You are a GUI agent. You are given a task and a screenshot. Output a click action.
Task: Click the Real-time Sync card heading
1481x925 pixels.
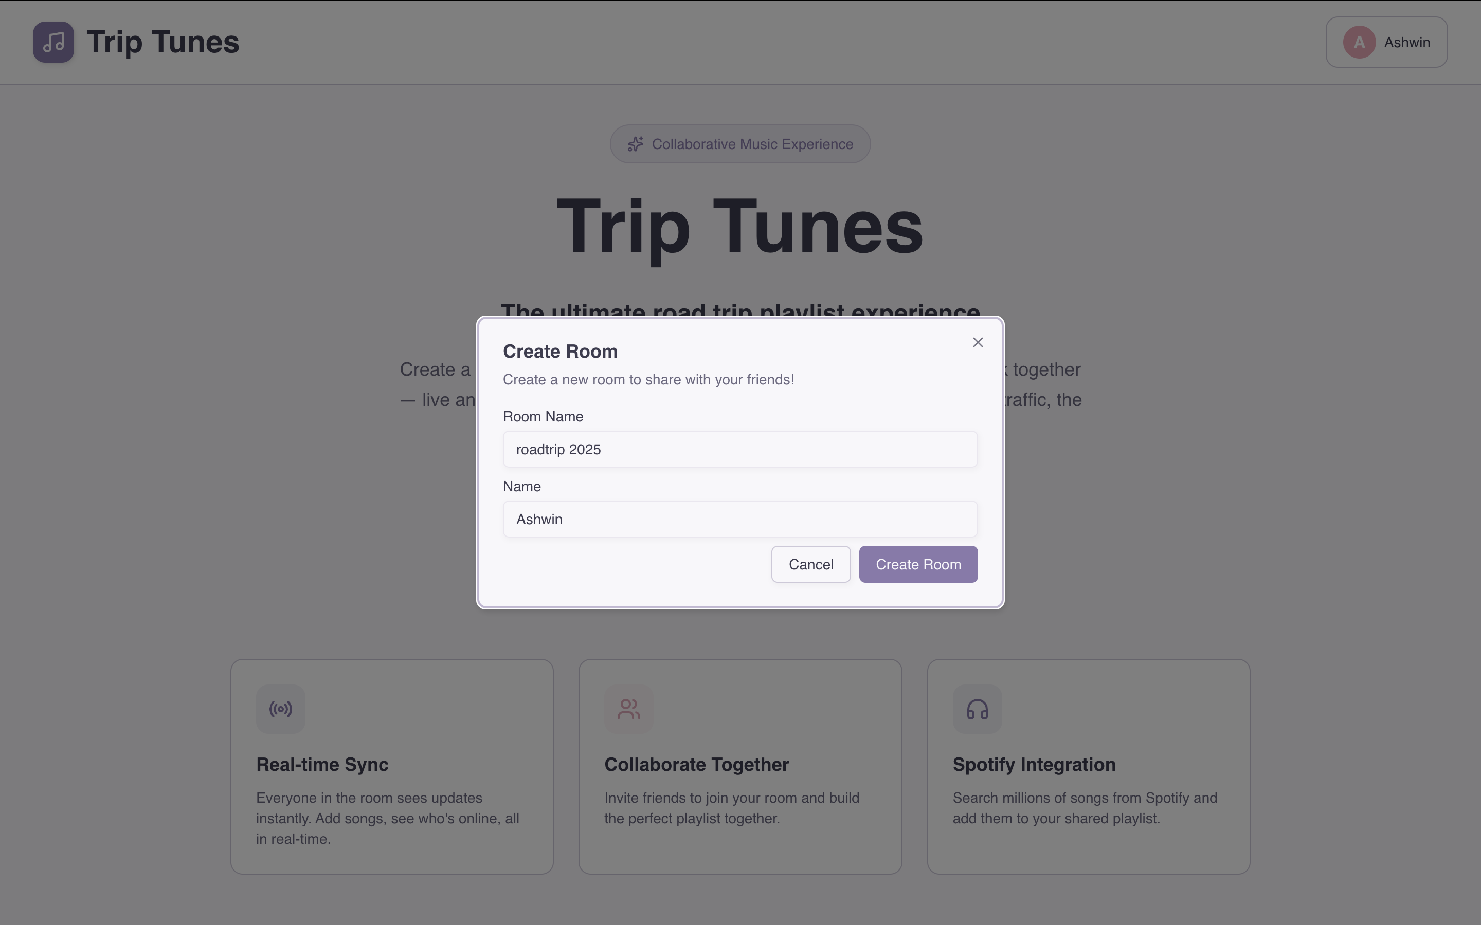point(322,765)
